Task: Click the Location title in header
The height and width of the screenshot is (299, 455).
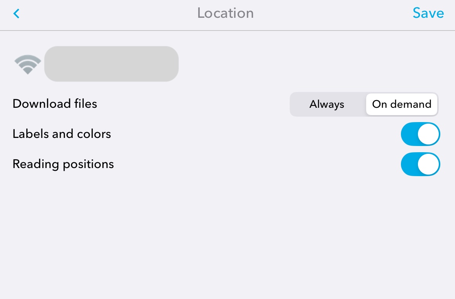Action: coord(226,13)
